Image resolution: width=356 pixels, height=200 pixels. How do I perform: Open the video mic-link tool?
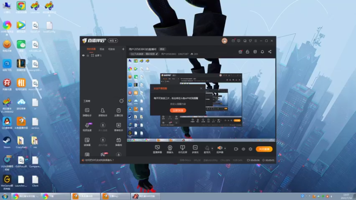point(87,127)
